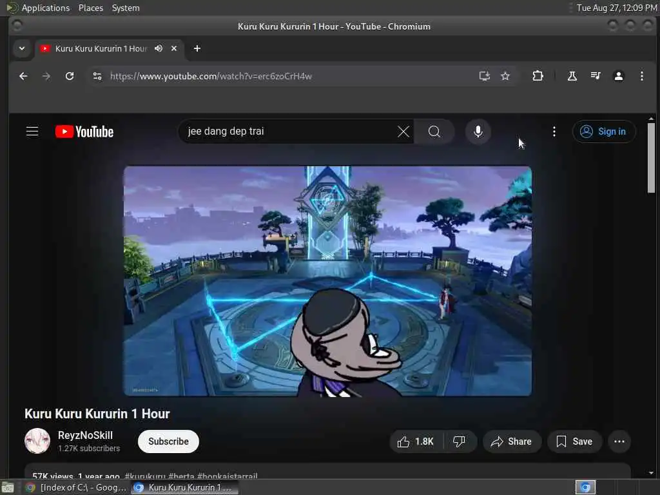Open media controls icon in toolbar

tap(595, 76)
